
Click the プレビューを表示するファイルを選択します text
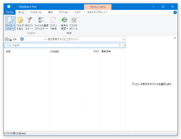(x=152, y=84)
